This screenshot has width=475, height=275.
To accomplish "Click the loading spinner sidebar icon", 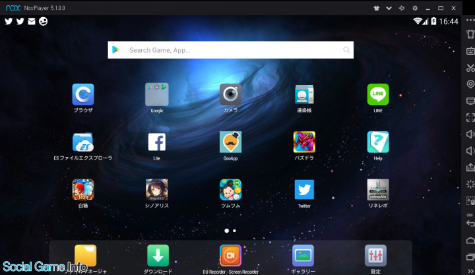I will tap(470, 184).
